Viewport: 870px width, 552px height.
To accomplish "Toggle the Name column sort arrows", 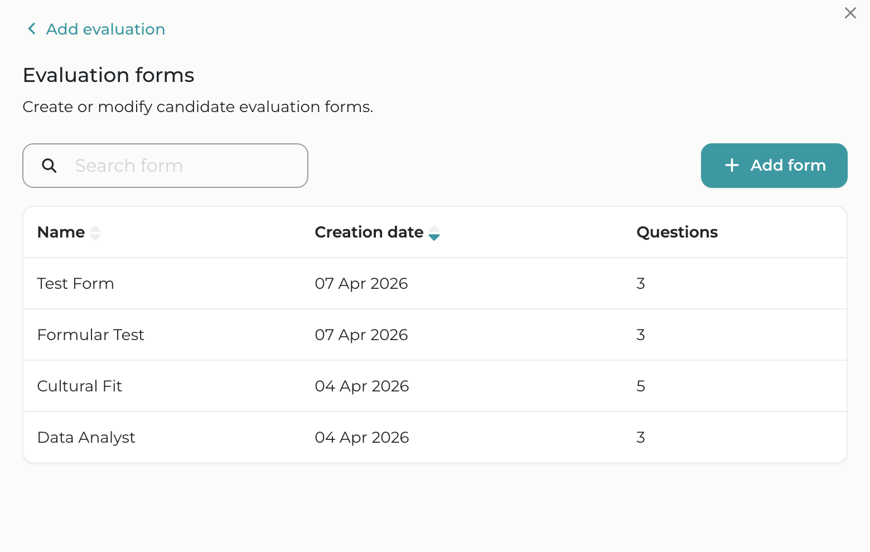I will click(x=95, y=233).
